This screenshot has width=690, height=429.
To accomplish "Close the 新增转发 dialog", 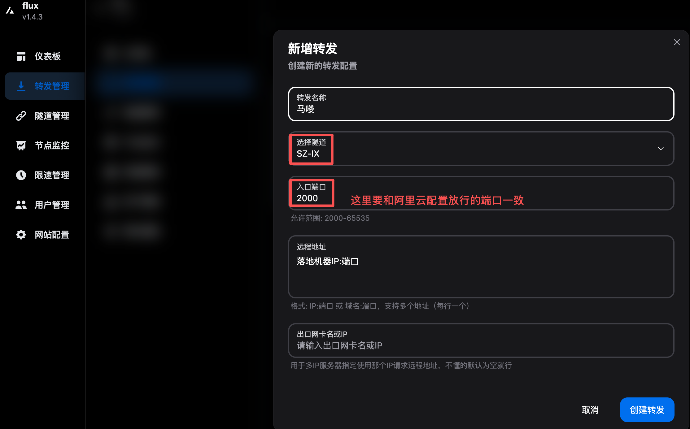I will (x=677, y=42).
